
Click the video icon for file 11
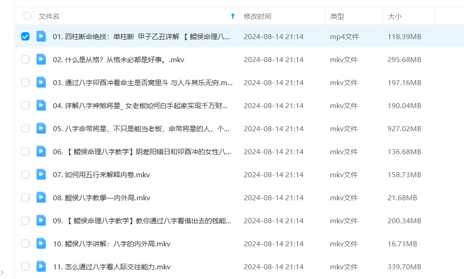point(41,267)
